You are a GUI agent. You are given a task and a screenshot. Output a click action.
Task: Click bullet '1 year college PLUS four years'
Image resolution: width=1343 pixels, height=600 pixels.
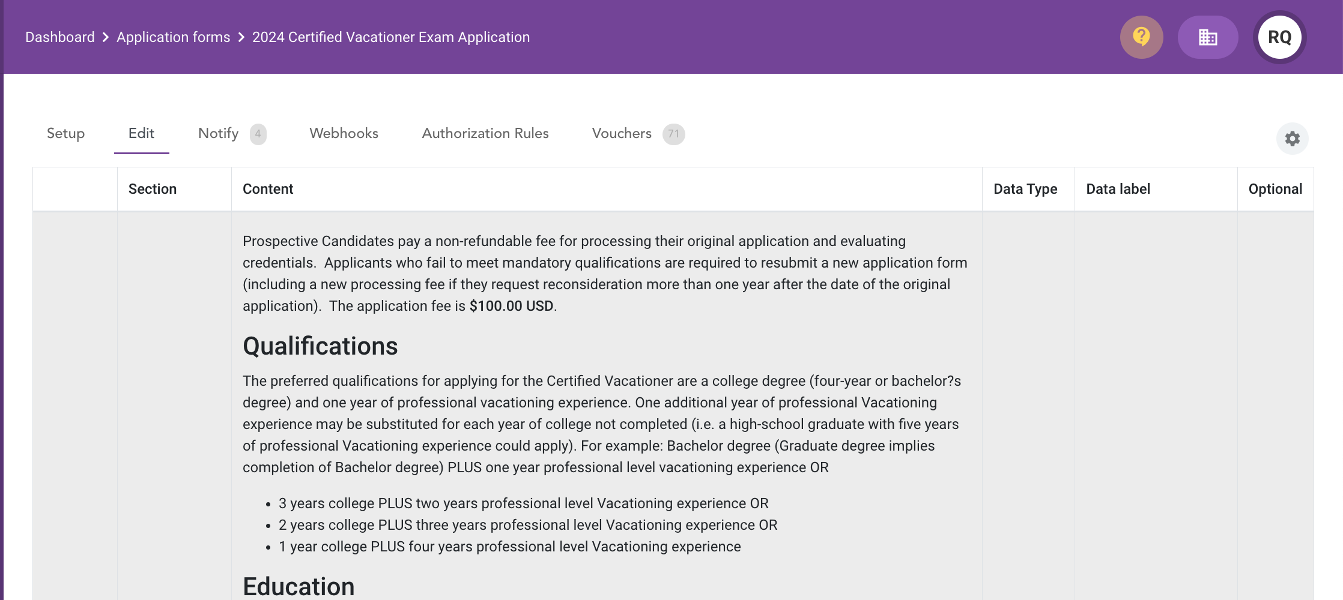pyautogui.click(x=510, y=547)
